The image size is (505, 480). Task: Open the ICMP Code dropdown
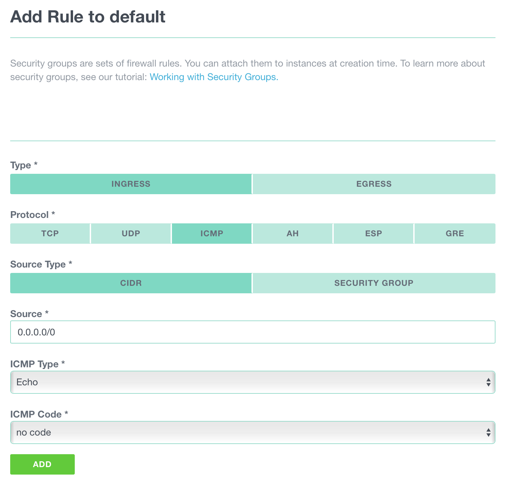click(253, 432)
